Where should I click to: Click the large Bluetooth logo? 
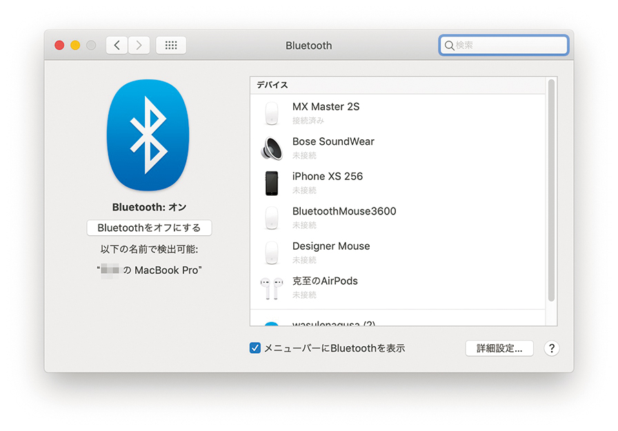coord(148,135)
